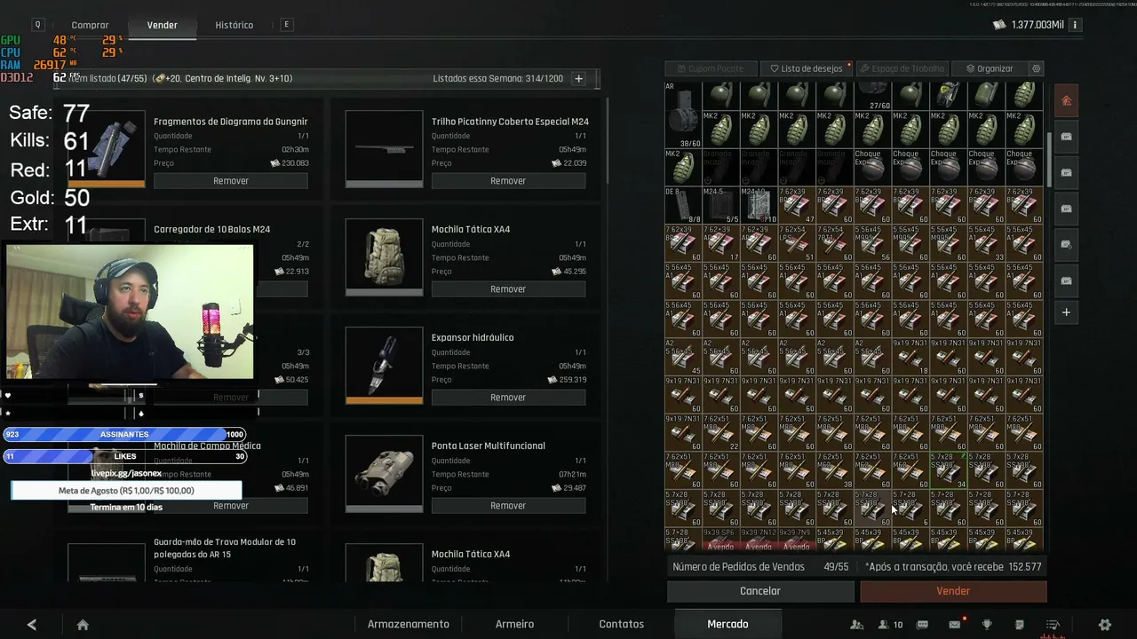The width and height of the screenshot is (1137, 639).
Task: Select the Trilho Picatinny Coberto Especial thumbnail
Action: tap(384, 148)
